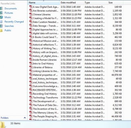131x128 pixels.
Task: Select file name The Future of Data Sto
Action: click(46, 105)
